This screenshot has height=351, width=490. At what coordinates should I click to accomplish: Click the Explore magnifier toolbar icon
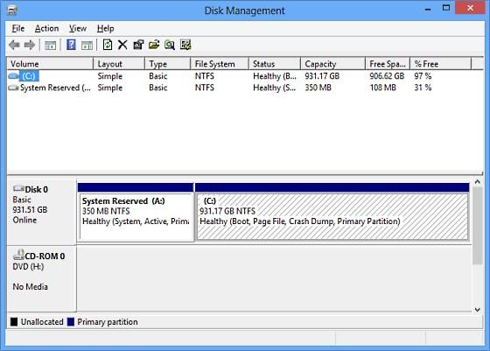[x=170, y=45]
